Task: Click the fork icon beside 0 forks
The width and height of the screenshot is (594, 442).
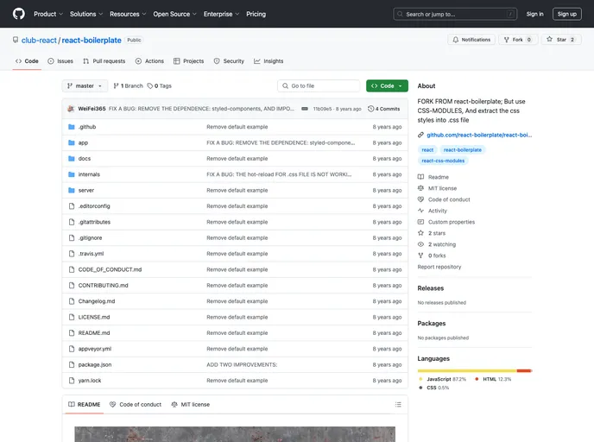Action: [x=420, y=256]
